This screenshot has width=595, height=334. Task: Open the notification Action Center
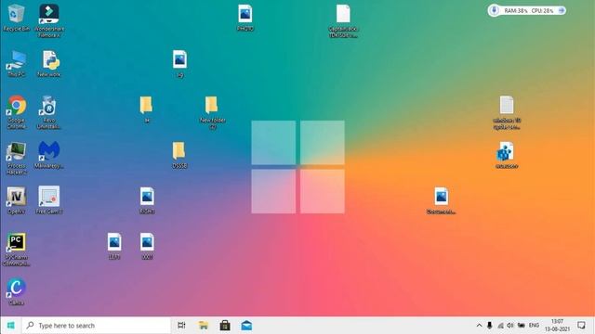pos(581,326)
